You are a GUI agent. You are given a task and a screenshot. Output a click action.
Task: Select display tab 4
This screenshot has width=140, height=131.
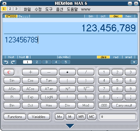pos(56,62)
